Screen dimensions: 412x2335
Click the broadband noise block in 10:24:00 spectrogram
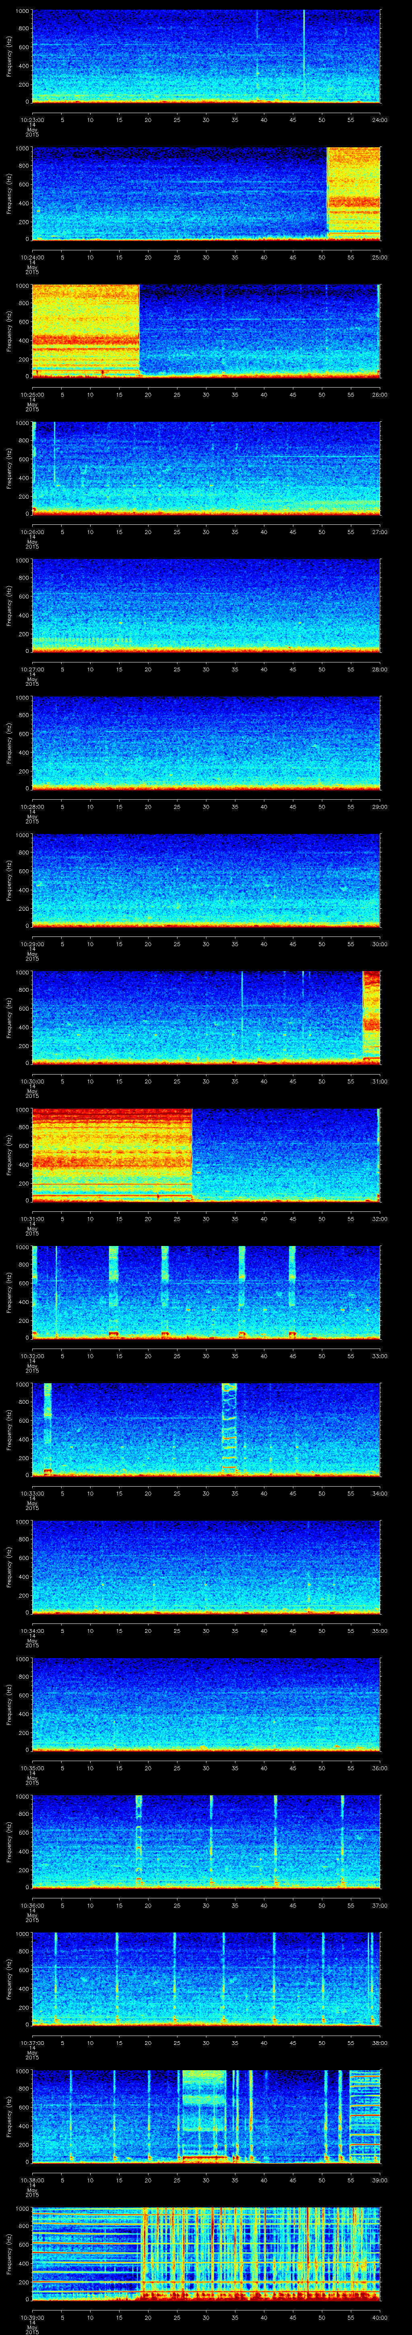click(353, 193)
